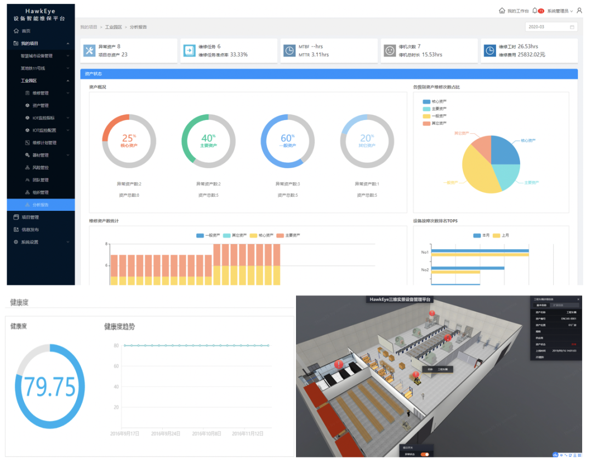This screenshot has height=470, width=592.
Task: Close the vehicle detail panel in 3D view
Action: click(578, 299)
